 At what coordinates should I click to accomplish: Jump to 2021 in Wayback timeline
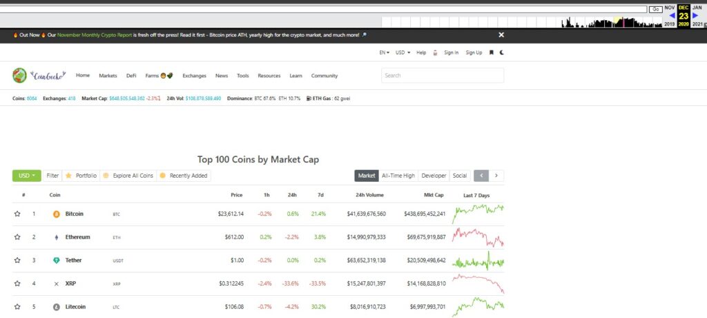tap(697, 24)
